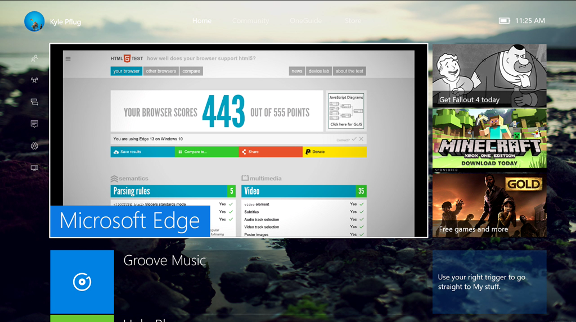Dismiss browser identification with X icon
The width and height of the screenshot is (576, 322).
coord(361,139)
